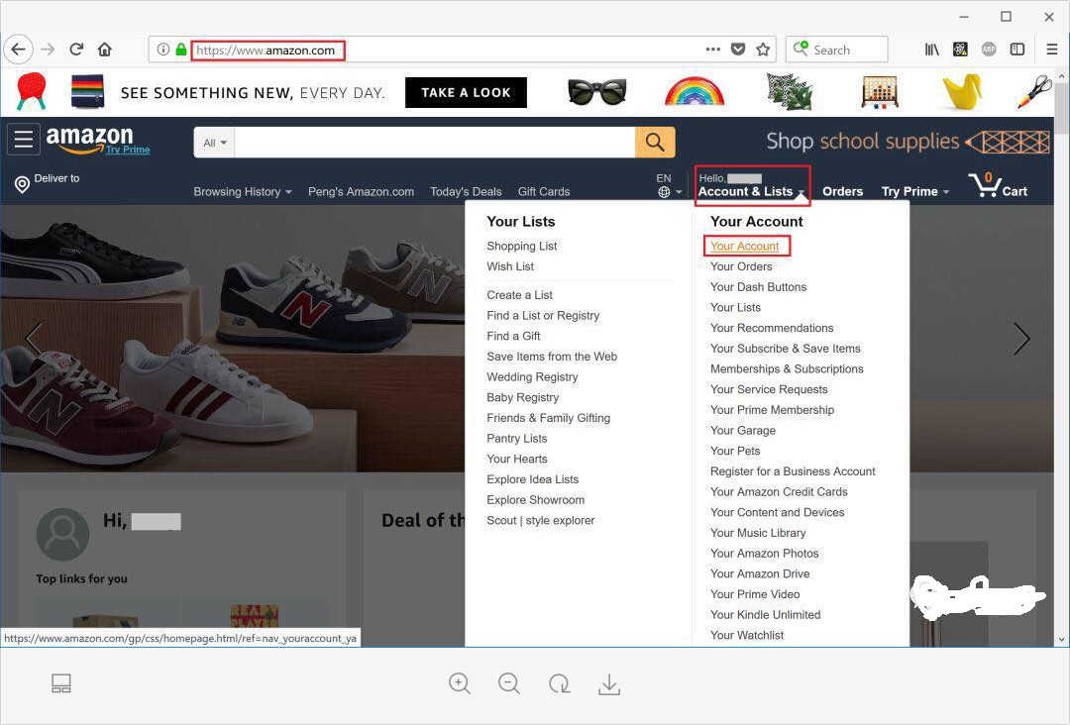Open the Amazon hamburger navigation menu

click(x=24, y=139)
